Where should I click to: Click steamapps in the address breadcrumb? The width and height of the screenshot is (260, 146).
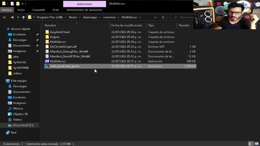click(x=90, y=17)
